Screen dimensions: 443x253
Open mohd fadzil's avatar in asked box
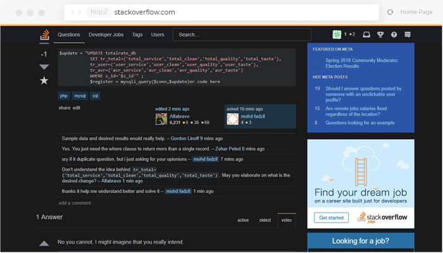point(232,119)
